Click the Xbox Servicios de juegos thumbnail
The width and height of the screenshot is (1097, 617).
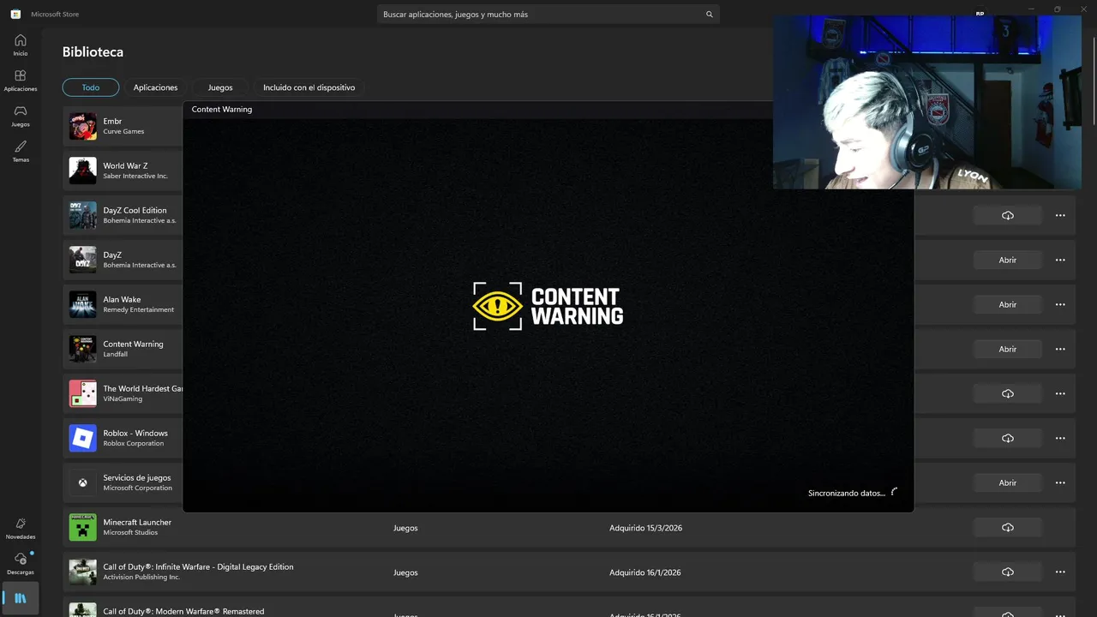click(x=83, y=482)
